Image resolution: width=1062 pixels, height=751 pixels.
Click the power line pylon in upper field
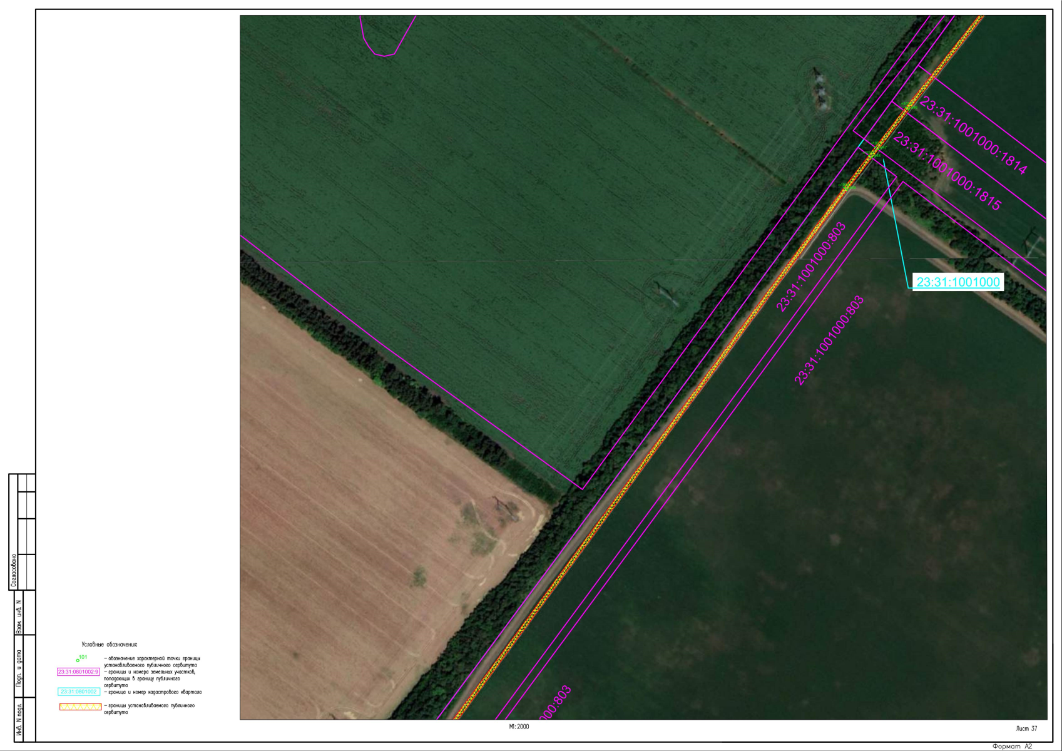click(x=819, y=89)
